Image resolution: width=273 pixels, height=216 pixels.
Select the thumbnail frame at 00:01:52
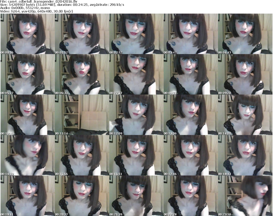point(82,34)
